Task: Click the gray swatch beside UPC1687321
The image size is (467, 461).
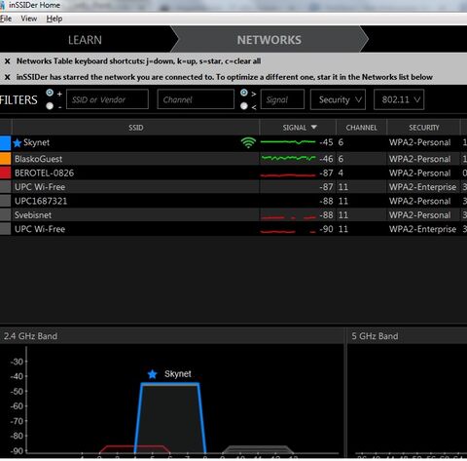Action: [5, 201]
